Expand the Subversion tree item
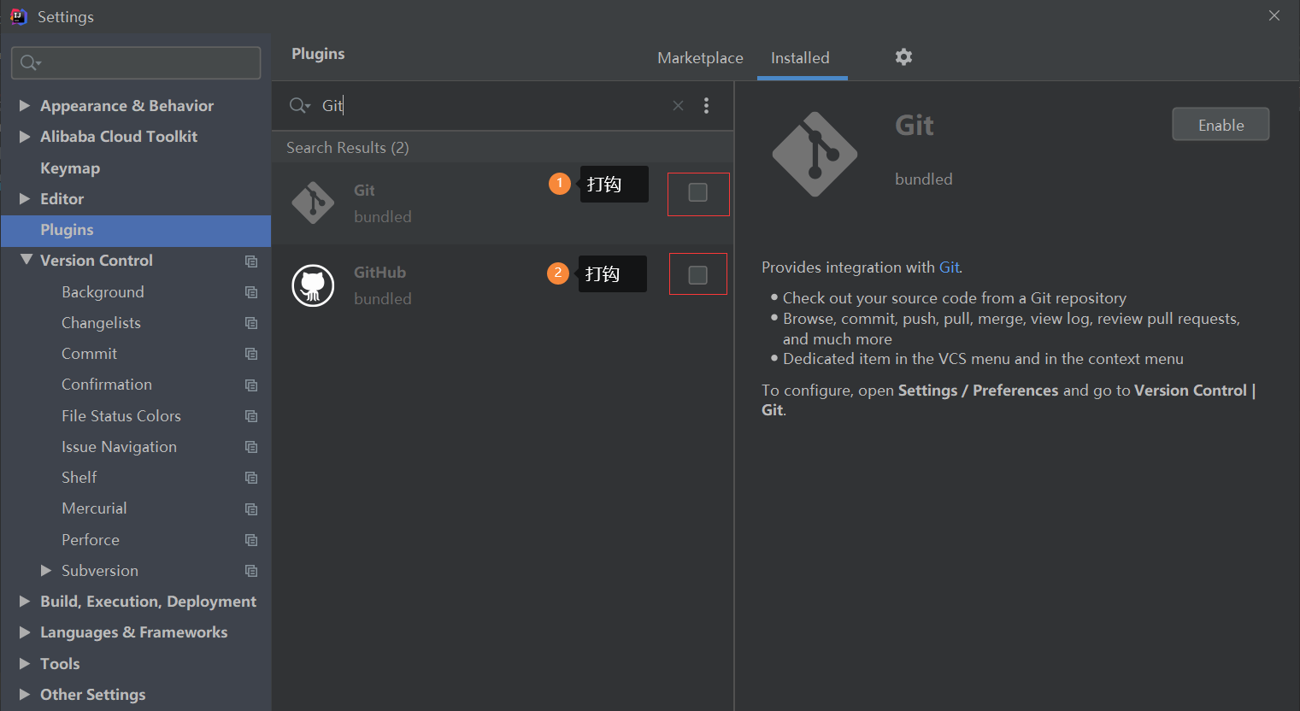This screenshot has width=1300, height=711. point(47,570)
